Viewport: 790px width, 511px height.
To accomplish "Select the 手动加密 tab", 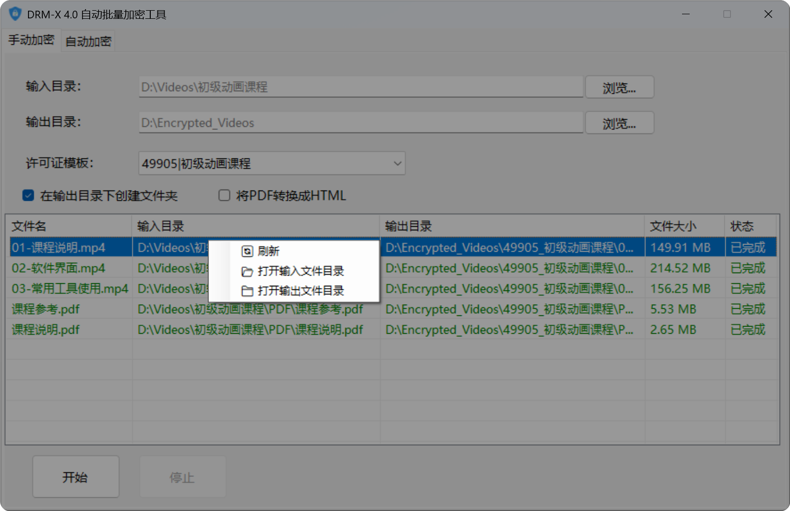I will tap(31, 40).
